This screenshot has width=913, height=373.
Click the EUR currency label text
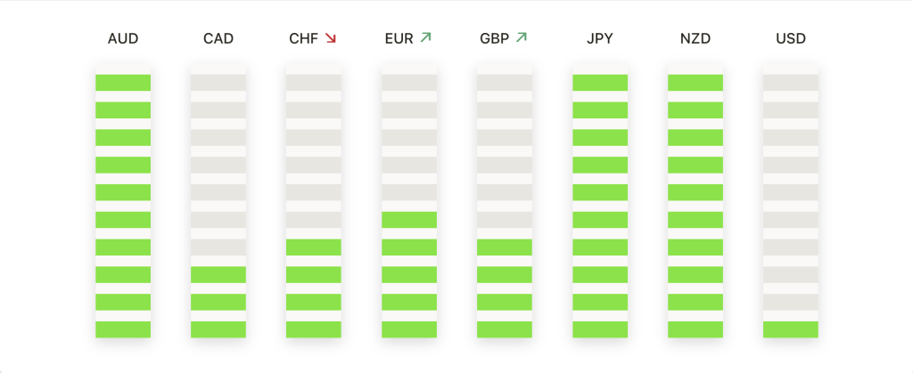point(399,39)
